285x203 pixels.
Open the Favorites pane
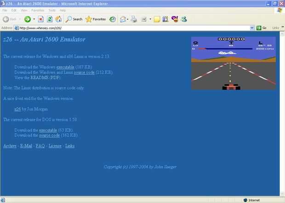coord(96,19)
